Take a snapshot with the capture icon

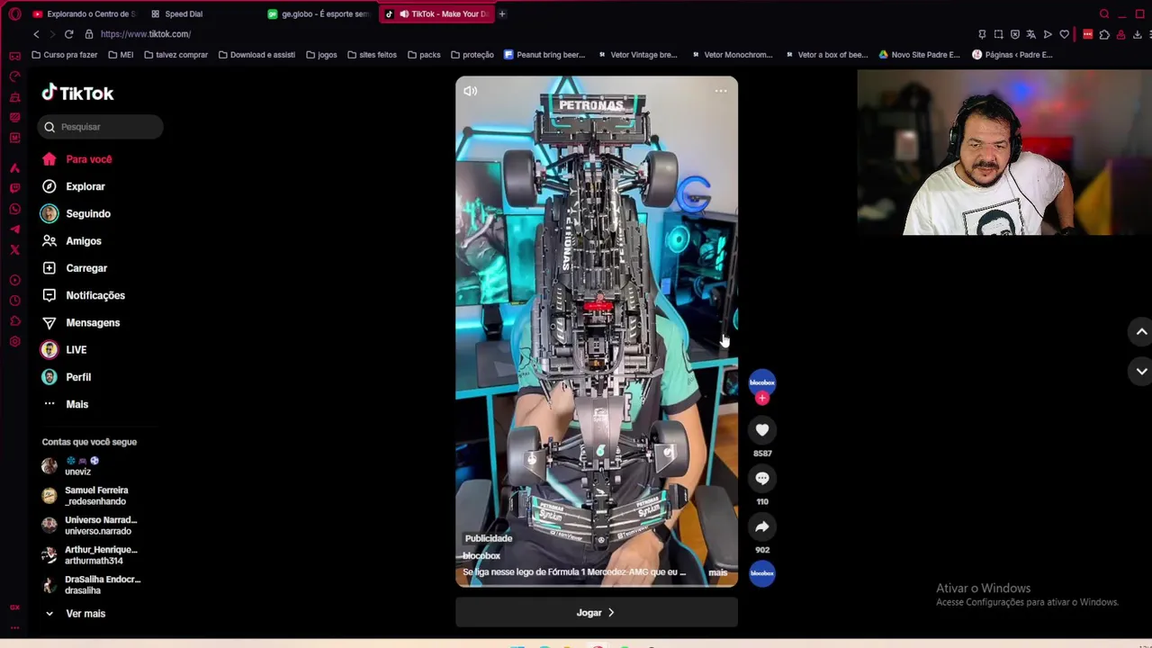[x=998, y=34]
